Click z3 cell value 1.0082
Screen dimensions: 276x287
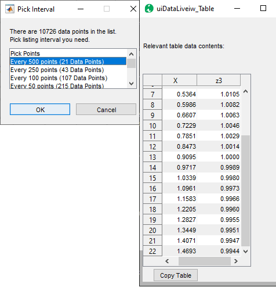[x=219, y=105]
